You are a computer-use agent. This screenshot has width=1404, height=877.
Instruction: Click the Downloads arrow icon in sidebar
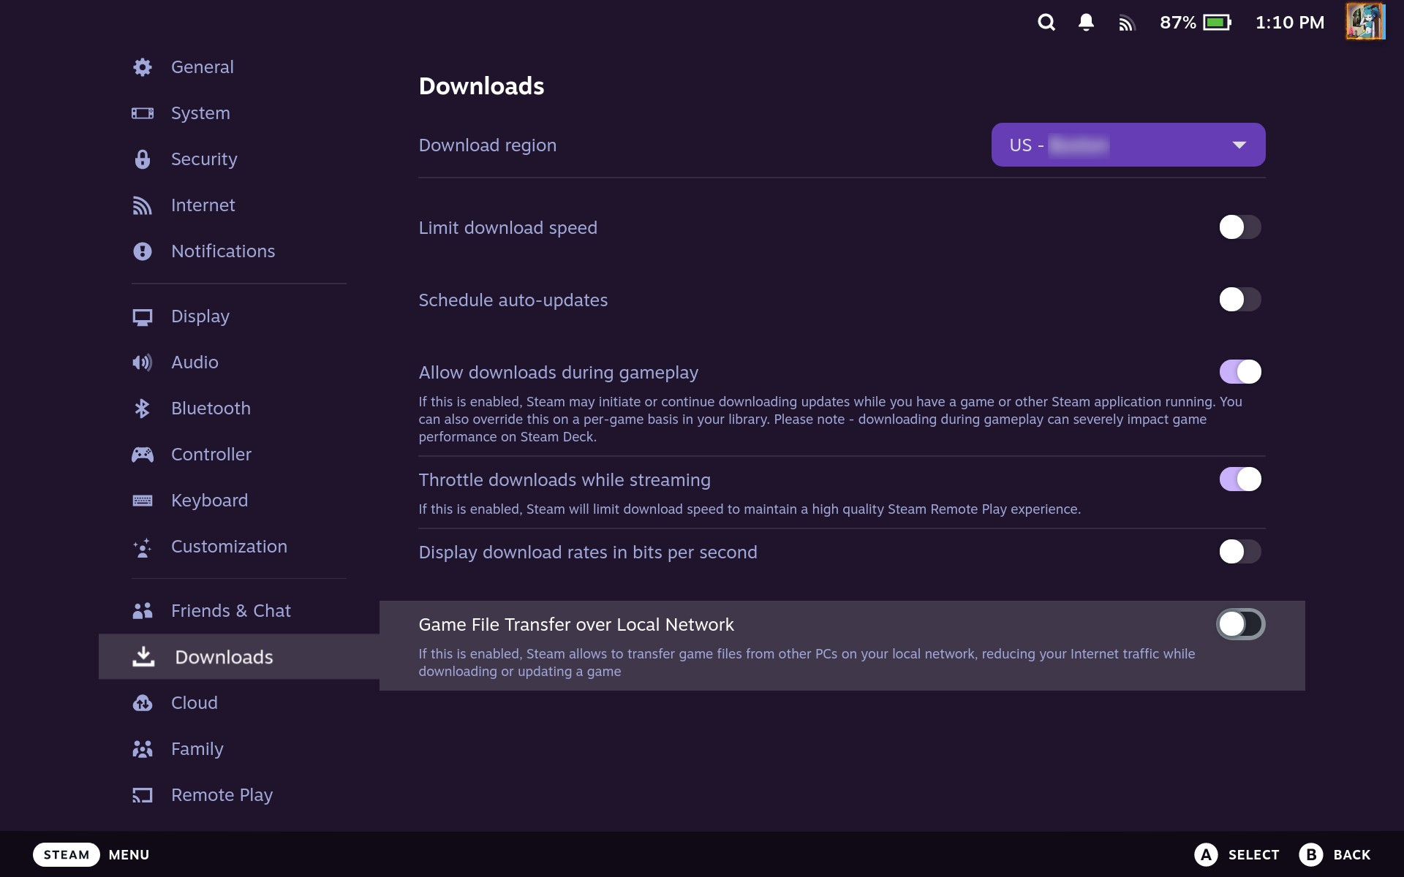(x=143, y=657)
